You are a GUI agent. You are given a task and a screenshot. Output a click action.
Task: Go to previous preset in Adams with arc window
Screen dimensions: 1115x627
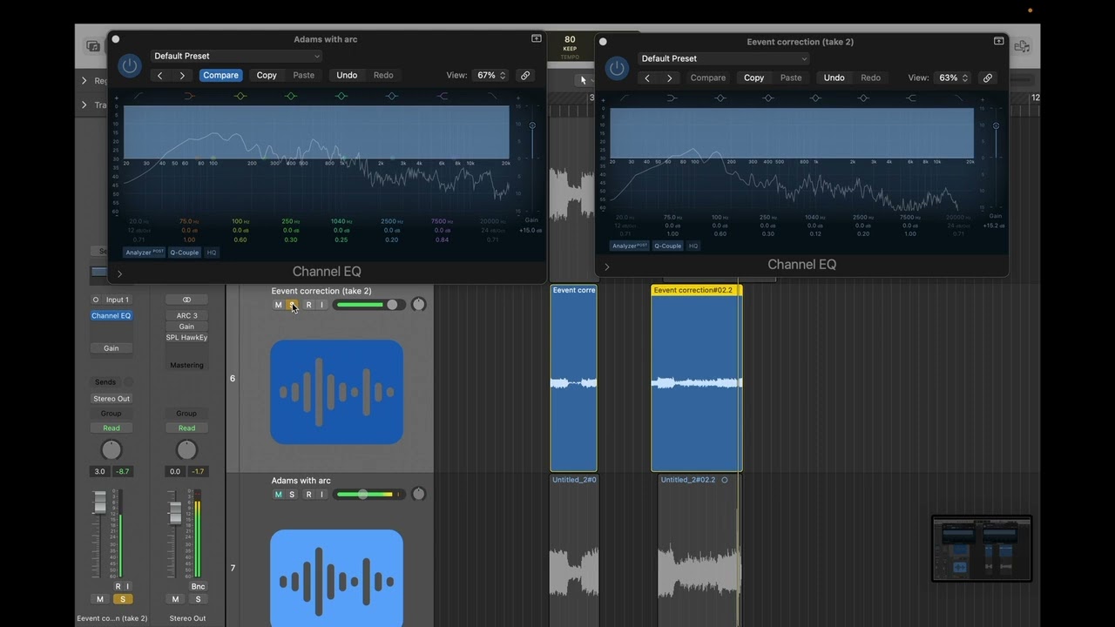tap(159, 76)
